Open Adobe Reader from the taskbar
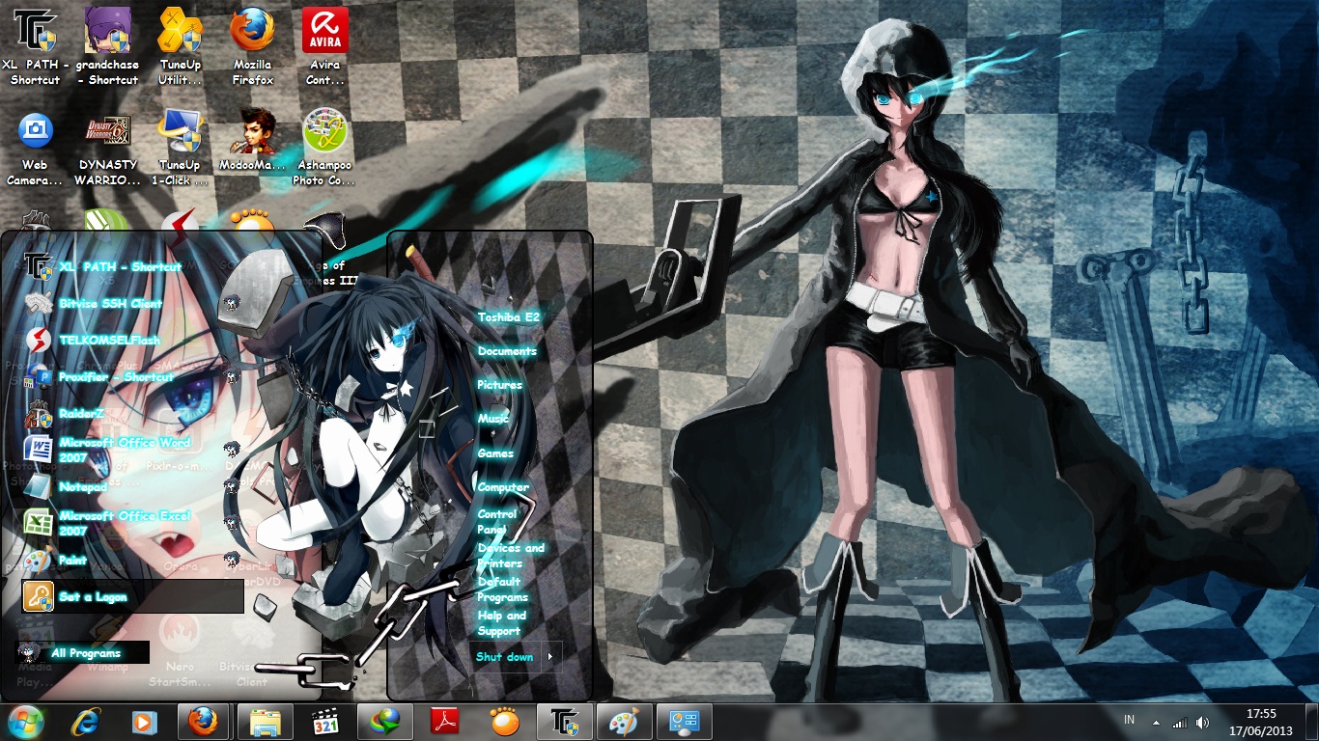 point(444,721)
